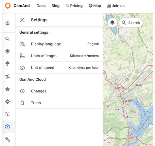
Task: Go to Blog in top navigation
Action: 56,6
